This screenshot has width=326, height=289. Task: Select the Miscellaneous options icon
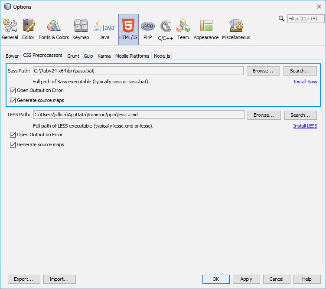pos(236,30)
